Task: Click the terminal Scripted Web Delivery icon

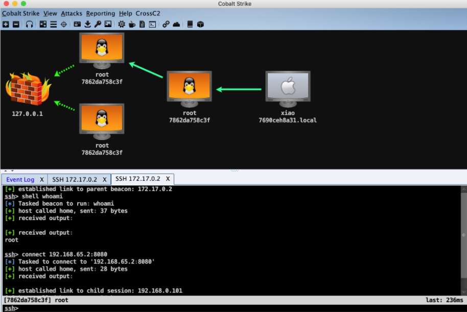Action: coord(152,24)
